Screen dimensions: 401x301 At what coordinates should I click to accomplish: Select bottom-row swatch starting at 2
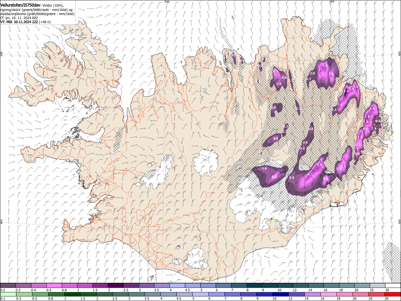point(104,294)
